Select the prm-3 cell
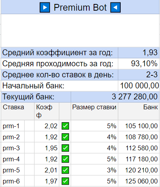This screenshot has width=160, height=187. pos(13,148)
